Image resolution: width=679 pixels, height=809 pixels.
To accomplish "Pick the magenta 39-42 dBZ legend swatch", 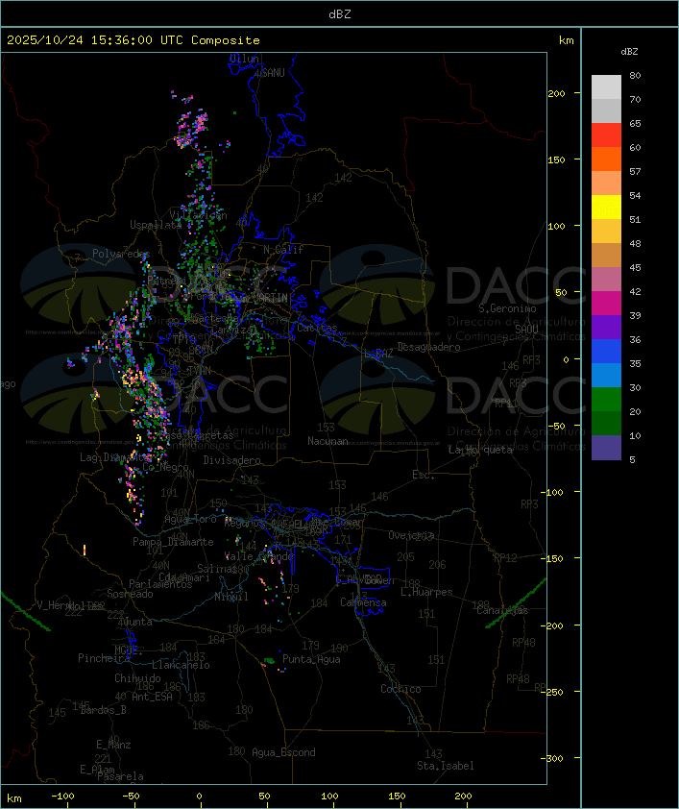I will (x=606, y=304).
